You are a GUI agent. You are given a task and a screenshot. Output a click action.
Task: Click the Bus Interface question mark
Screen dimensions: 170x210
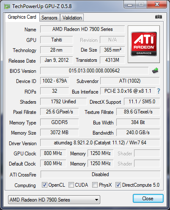coord(159,91)
